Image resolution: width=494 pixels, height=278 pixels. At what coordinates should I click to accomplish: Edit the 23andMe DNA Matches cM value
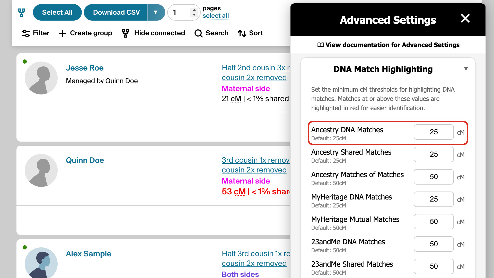click(434, 244)
